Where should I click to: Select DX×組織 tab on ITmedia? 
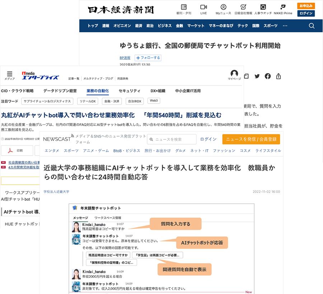[x=158, y=91]
